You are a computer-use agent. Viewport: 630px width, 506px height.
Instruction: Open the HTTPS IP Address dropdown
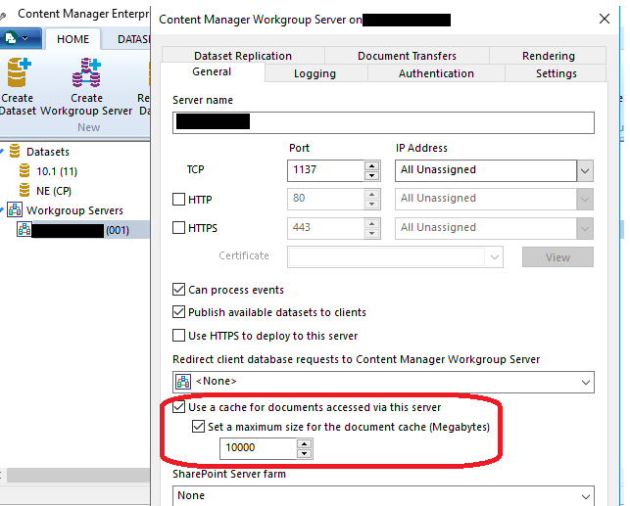pos(585,228)
